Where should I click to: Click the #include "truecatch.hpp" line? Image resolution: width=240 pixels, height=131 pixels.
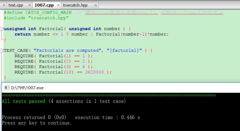point(36,18)
